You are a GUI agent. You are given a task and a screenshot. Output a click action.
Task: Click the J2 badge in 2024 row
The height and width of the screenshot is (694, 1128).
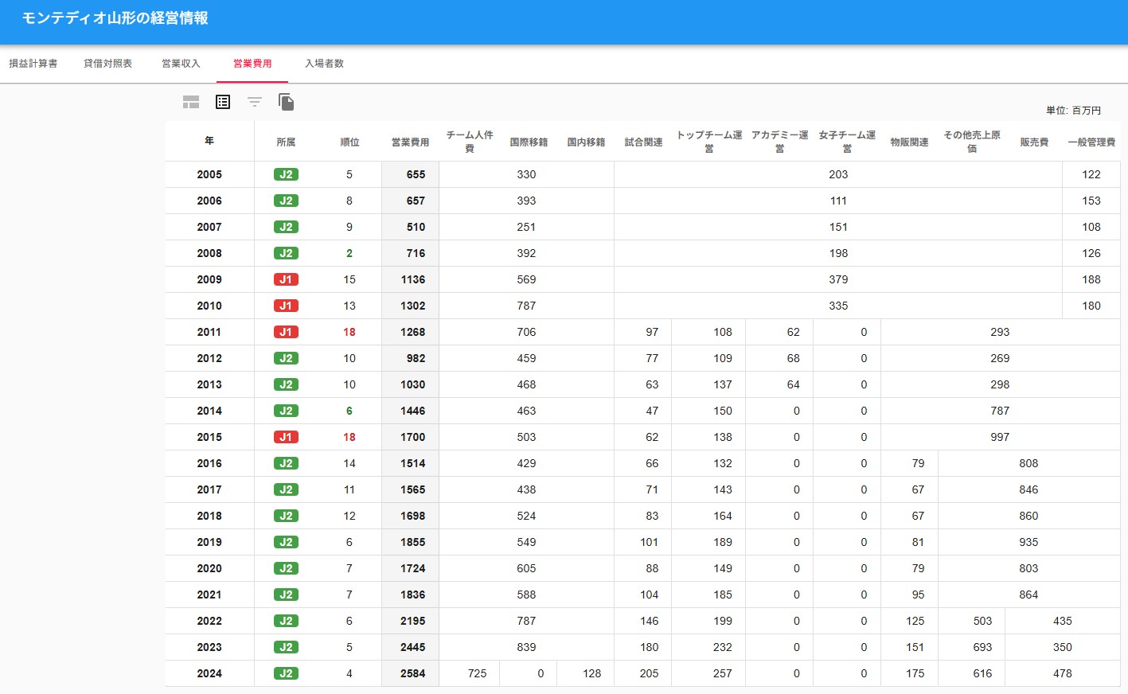tap(286, 673)
